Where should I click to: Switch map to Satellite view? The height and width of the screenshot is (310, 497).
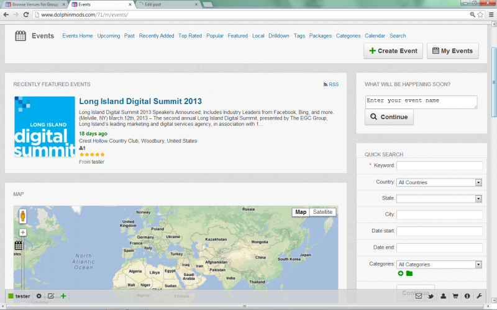322,212
